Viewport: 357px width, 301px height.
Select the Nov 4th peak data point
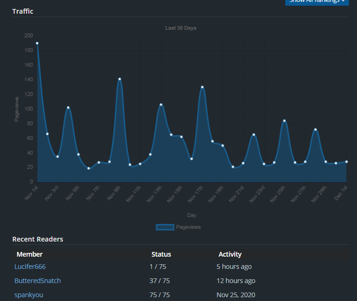tap(68, 108)
